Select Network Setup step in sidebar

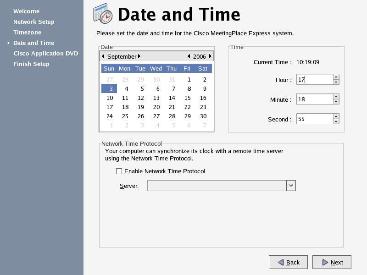pyautogui.click(x=33, y=22)
